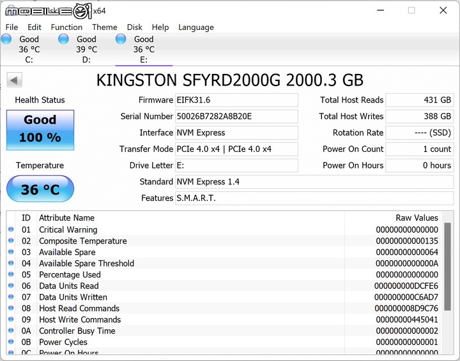This screenshot has width=460, height=361.
Task: Close the window with the X button
Action: (443, 11)
